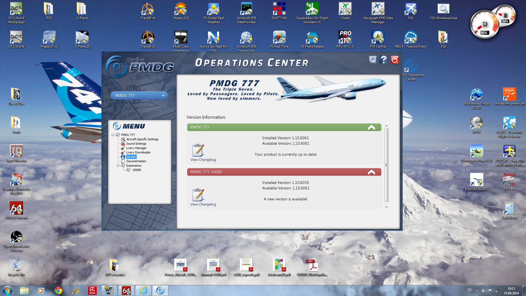This screenshot has height=296, width=526.
Task: Select REX 4 Texture Direct icon
Action: click(411, 39)
